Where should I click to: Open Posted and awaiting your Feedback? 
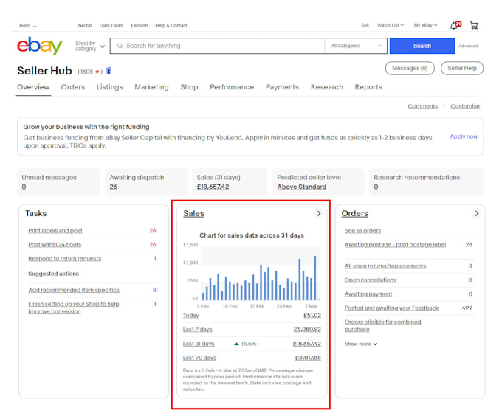click(x=391, y=308)
